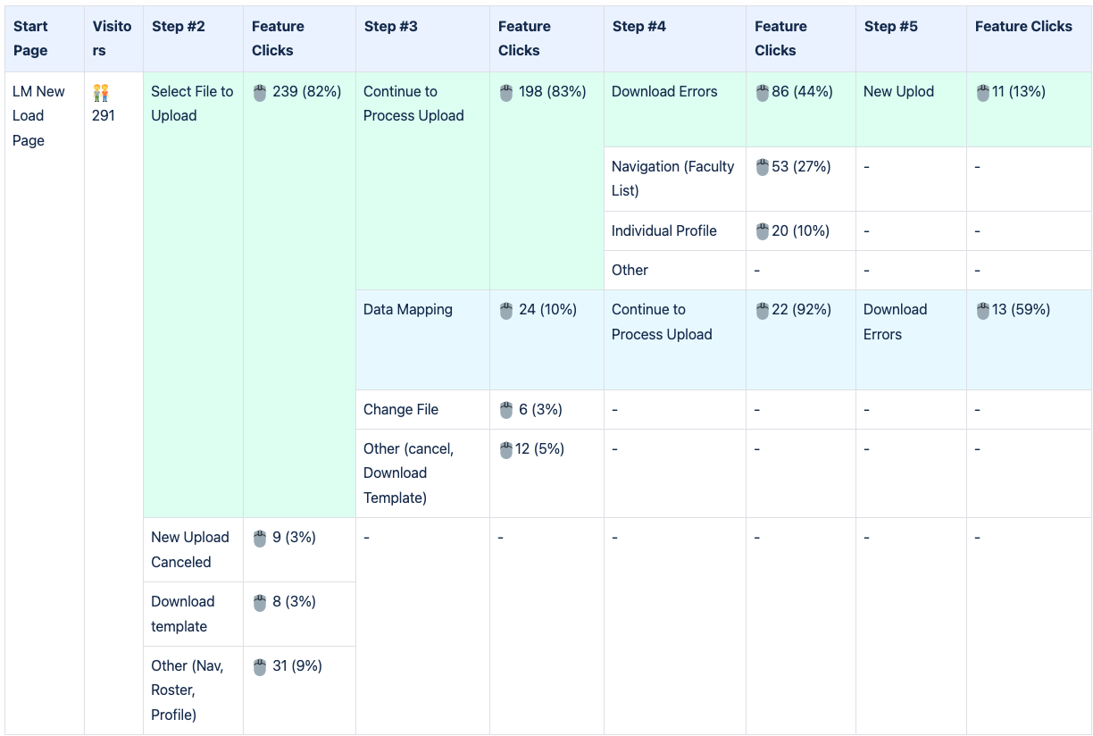Select the mouse icon next to 6 (3%)
This screenshot has height=736, width=1093.
pos(506,410)
